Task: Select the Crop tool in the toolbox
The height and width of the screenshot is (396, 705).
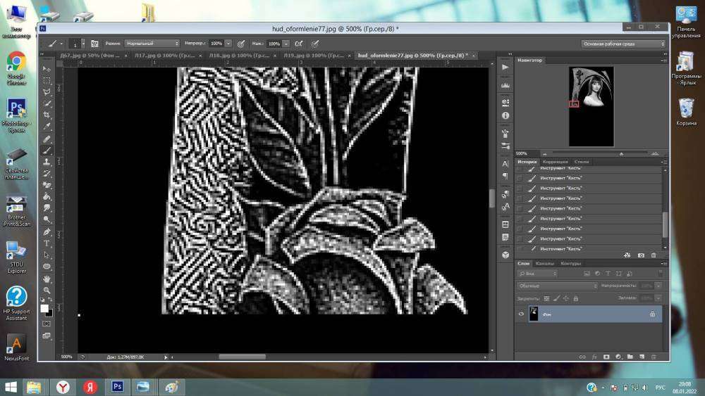Action: pos(47,115)
